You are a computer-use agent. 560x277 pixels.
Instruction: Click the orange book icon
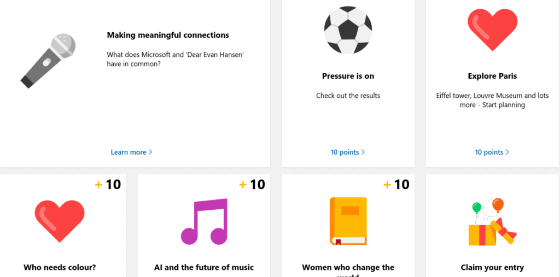tap(348, 221)
